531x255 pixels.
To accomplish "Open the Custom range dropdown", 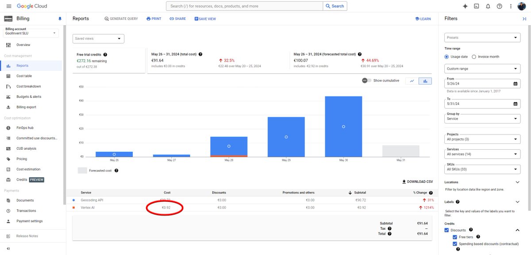I will tap(482, 69).
